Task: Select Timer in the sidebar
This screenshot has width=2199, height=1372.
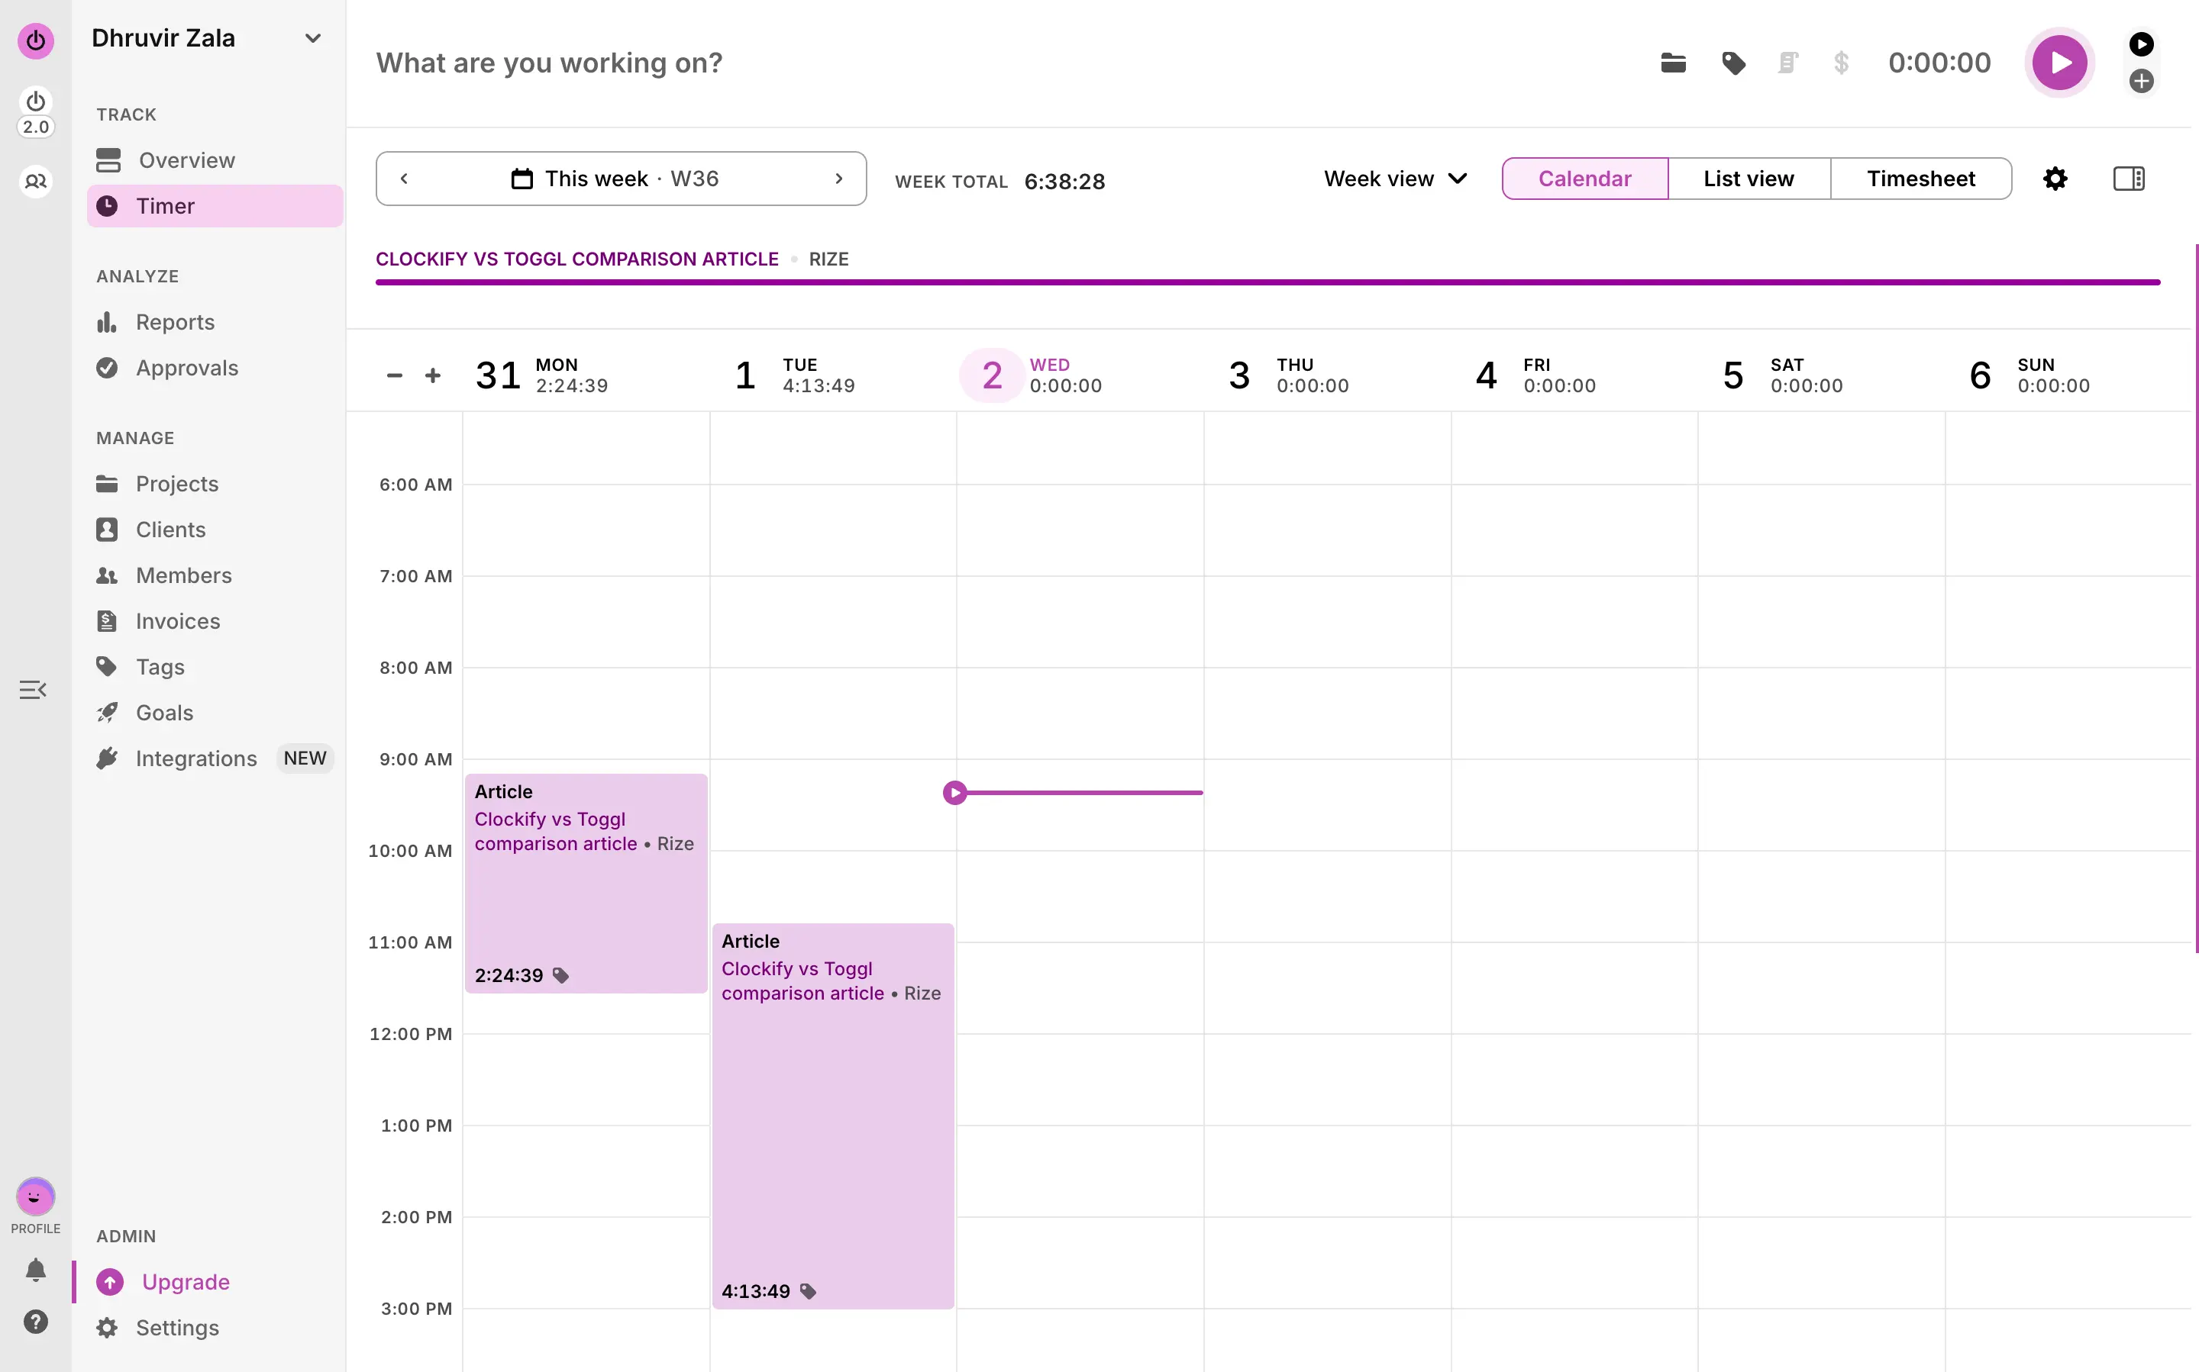Action: (x=215, y=206)
